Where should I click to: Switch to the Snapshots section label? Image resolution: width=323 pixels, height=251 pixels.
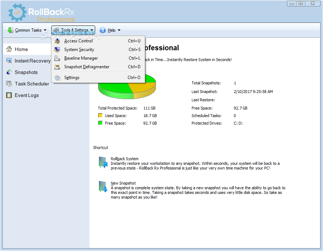coord(26,72)
